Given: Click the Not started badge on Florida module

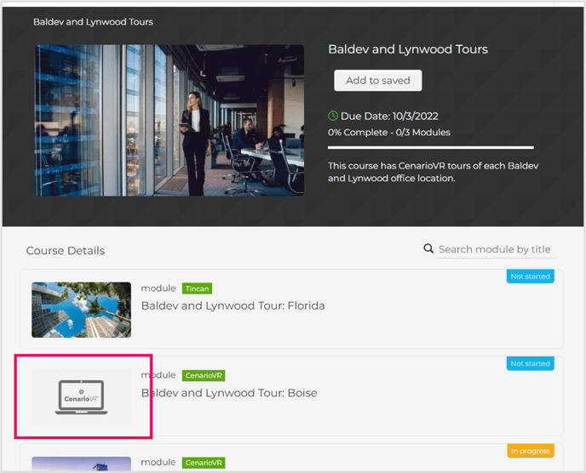Looking at the screenshot, I should point(530,276).
